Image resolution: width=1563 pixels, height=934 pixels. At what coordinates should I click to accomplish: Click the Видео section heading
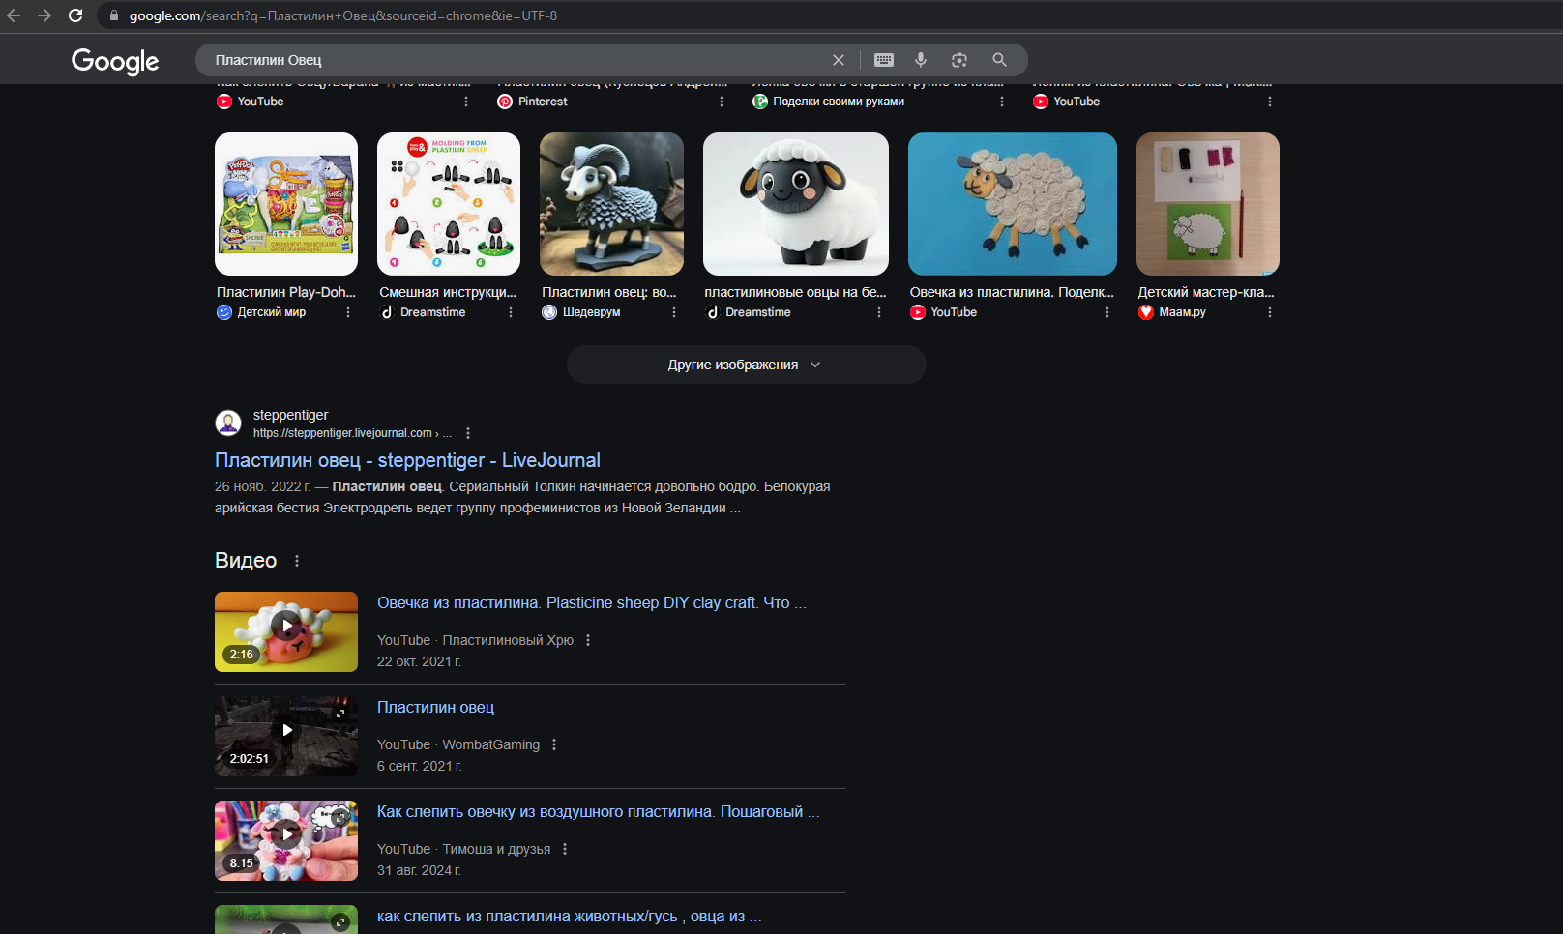click(x=246, y=561)
